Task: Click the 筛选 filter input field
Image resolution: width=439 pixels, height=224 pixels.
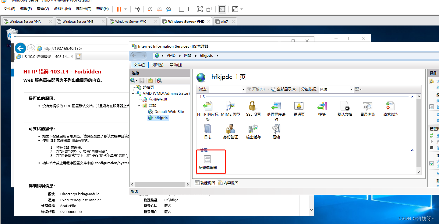Action: pyautogui.click(x=225, y=89)
